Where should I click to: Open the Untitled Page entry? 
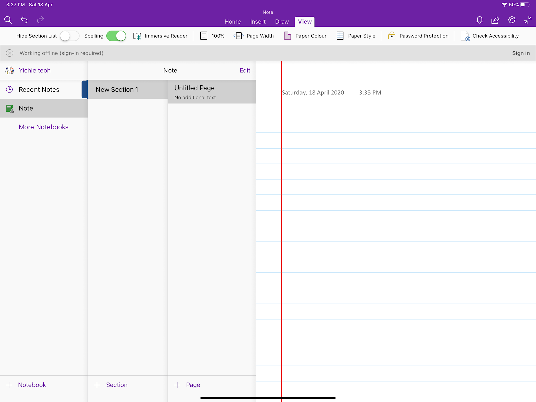212,92
